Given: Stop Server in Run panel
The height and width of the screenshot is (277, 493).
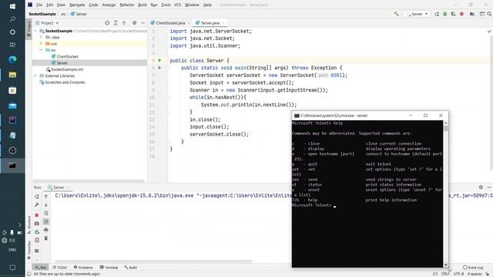Looking at the screenshot, I should [37, 215].
